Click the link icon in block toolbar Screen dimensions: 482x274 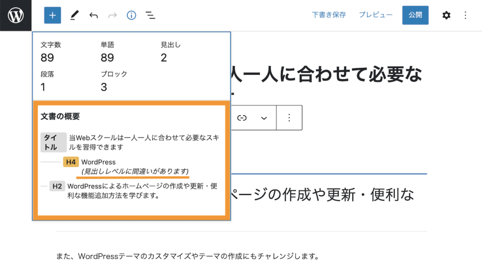click(242, 118)
